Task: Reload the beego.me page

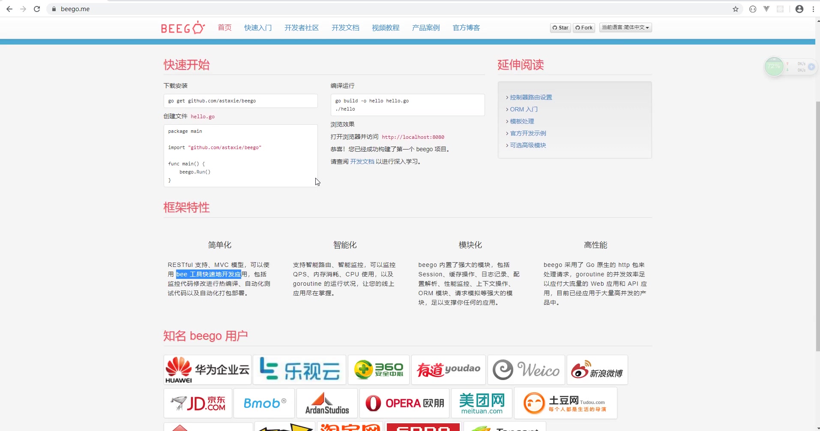Action: click(x=37, y=9)
